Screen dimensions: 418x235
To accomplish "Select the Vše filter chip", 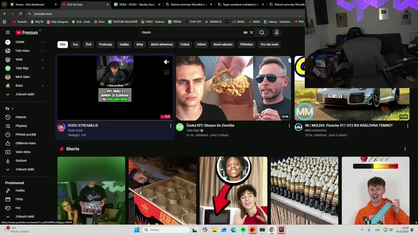I will point(63,44).
